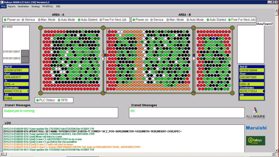This screenshot has width=279, height=157.
Task: Click the gray box beside 019100128932
Action: coord(25,60)
